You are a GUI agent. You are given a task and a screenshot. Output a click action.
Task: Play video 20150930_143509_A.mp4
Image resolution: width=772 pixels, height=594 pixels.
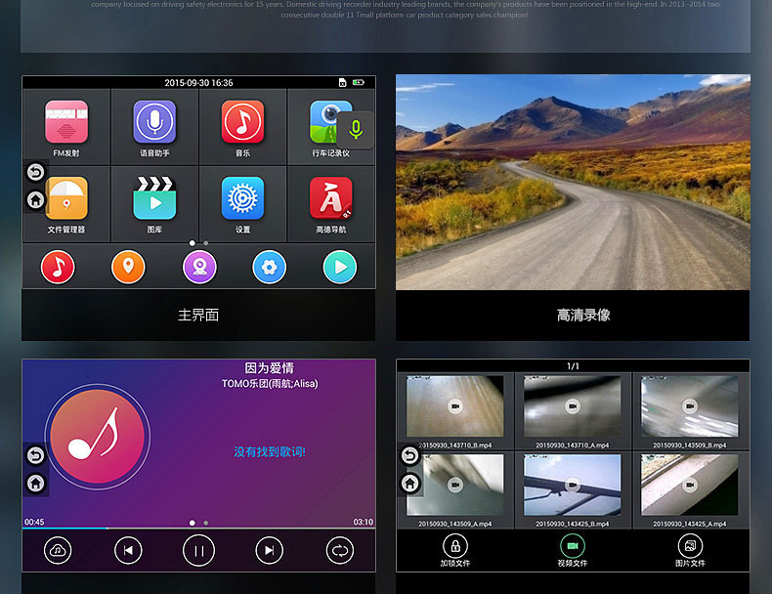[x=455, y=485]
